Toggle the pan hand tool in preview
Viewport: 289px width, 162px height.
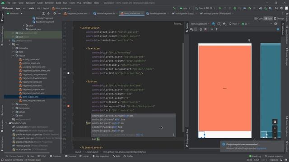pyautogui.click(x=275, y=121)
